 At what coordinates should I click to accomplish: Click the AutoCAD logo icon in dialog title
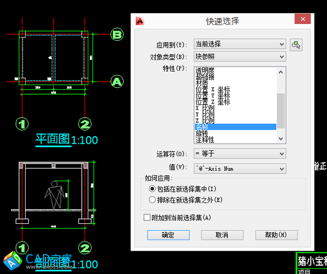140,21
